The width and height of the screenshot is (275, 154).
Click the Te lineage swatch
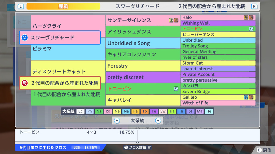point(154,111)
